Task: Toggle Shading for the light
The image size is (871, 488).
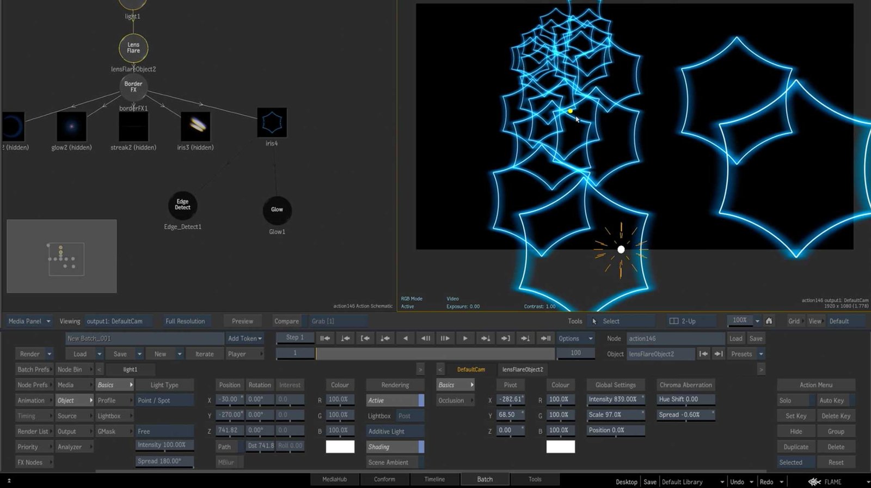Action: point(395,447)
